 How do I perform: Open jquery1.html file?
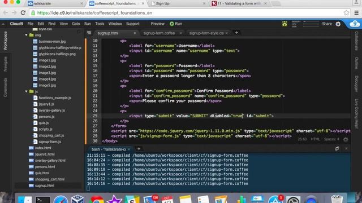point(45,154)
